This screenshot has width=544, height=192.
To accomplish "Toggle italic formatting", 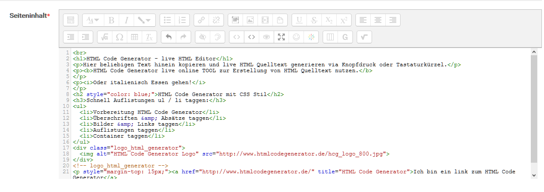I will coord(126,20).
